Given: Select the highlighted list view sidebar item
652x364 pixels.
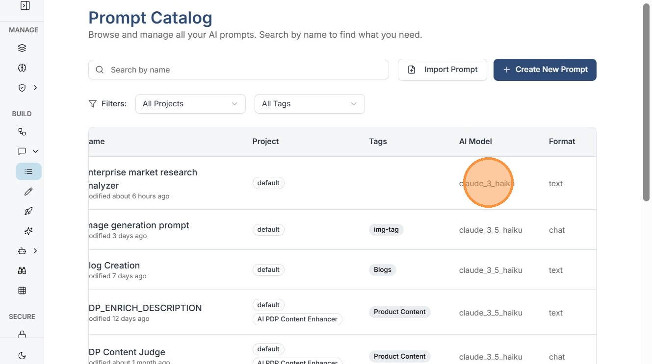Looking at the screenshot, I should coord(28,171).
